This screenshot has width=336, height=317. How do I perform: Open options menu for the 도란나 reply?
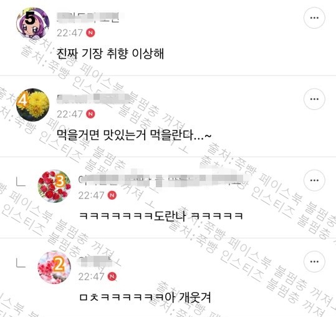314,180
